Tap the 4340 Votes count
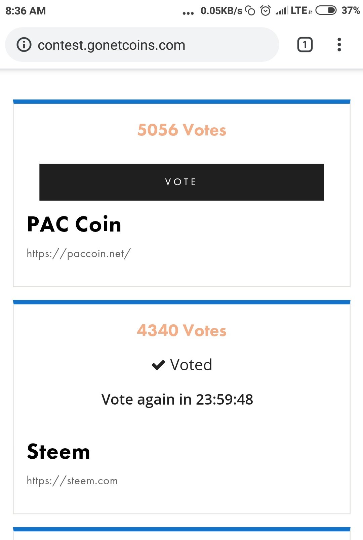This screenshot has height=540, width=363. 182,330
